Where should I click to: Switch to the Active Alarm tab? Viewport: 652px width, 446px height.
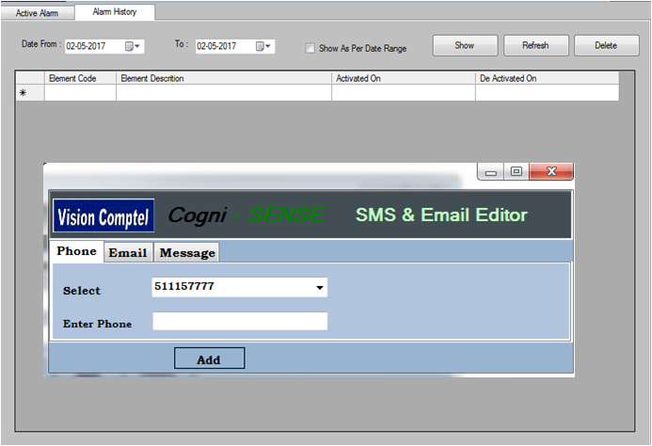tap(37, 13)
